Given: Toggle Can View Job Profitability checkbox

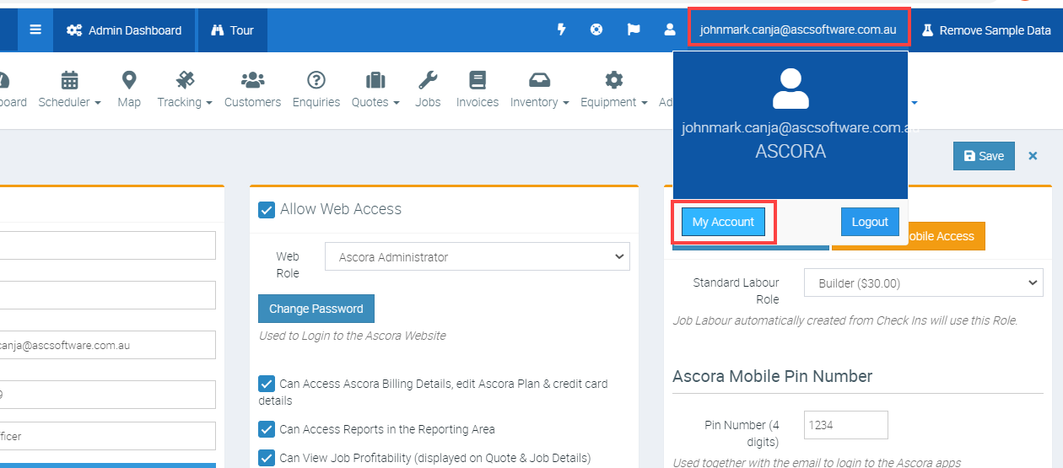Looking at the screenshot, I should point(267,458).
